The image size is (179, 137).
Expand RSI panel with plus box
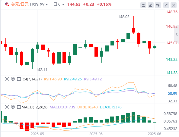[x=19, y=79]
